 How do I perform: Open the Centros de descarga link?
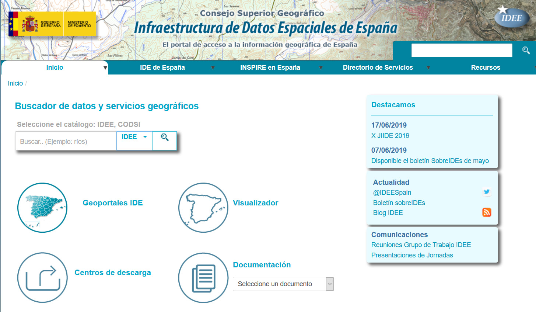tap(113, 273)
